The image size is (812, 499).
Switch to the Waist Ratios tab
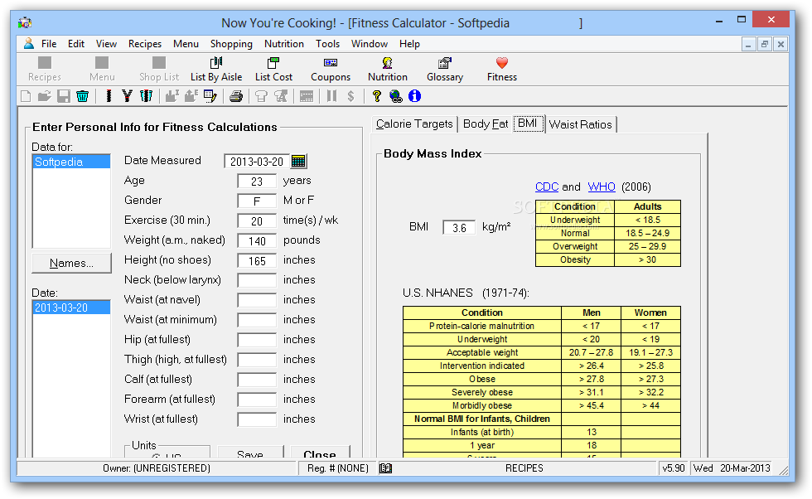click(x=581, y=124)
